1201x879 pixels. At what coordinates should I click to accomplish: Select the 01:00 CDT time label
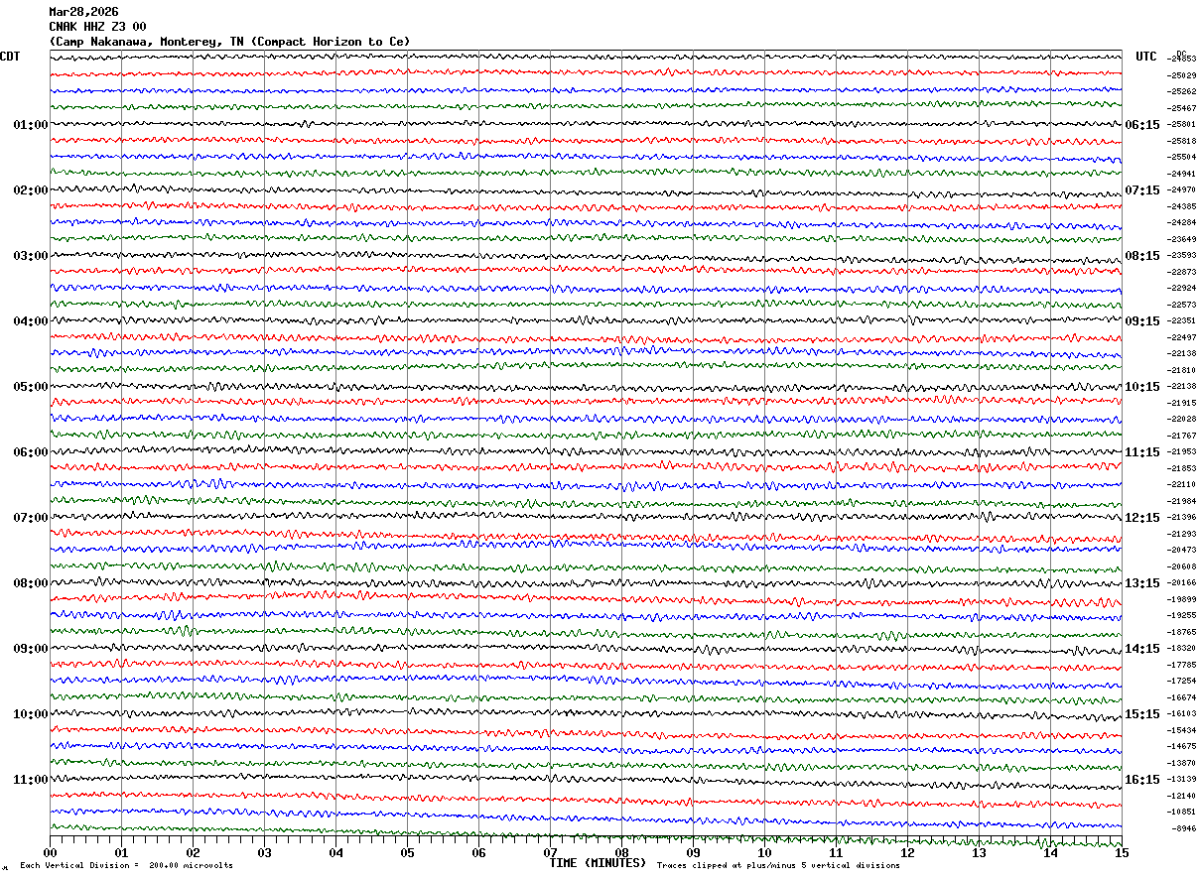point(31,125)
